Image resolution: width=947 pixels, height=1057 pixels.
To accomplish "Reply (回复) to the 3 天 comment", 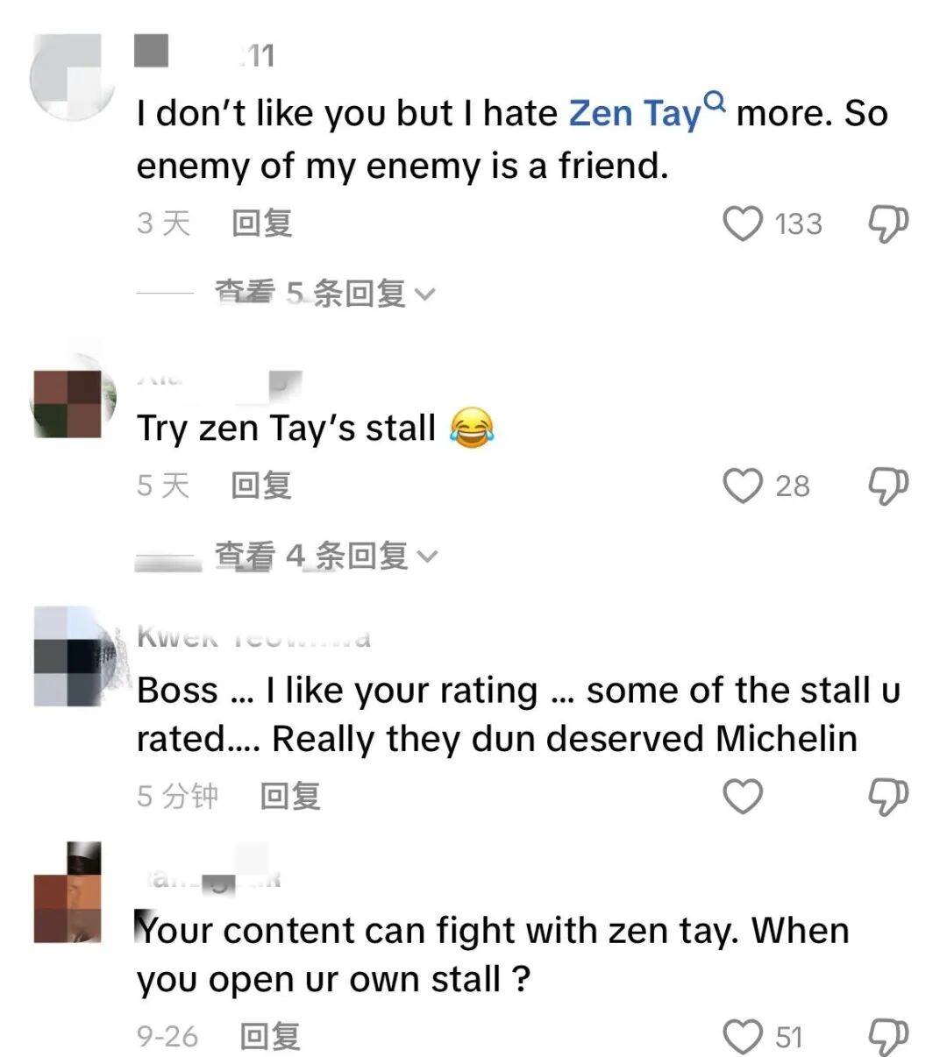I will (261, 223).
